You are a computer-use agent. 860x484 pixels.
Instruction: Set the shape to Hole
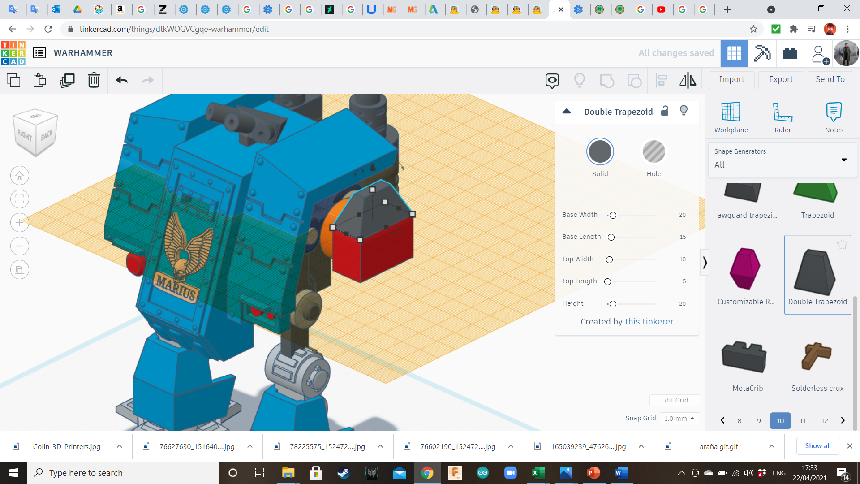click(654, 152)
